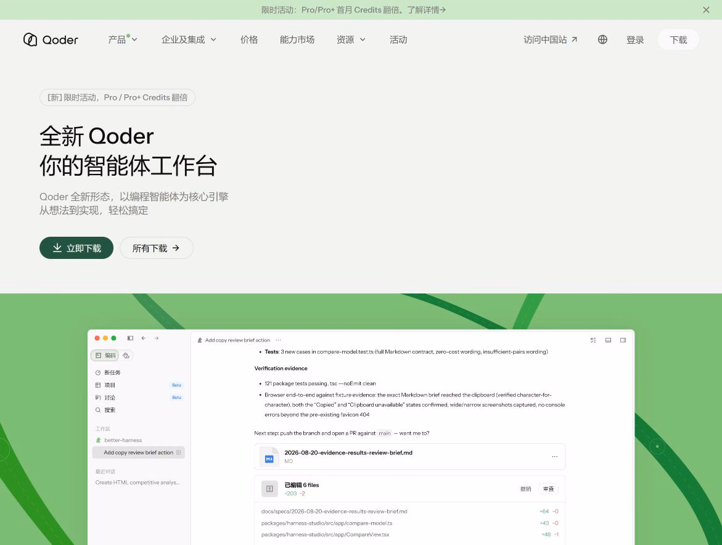Click the 下载 button in the header
This screenshot has width=722, height=545.
click(678, 39)
